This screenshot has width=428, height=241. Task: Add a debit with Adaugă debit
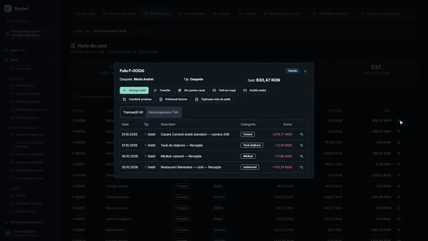pyautogui.click(x=134, y=90)
